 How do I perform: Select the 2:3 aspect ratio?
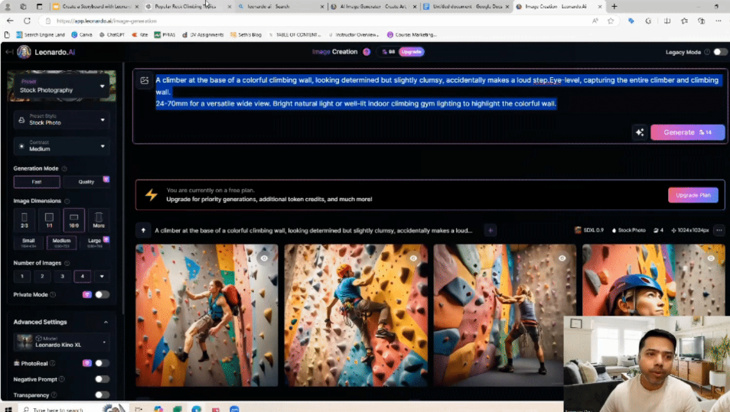click(24, 220)
